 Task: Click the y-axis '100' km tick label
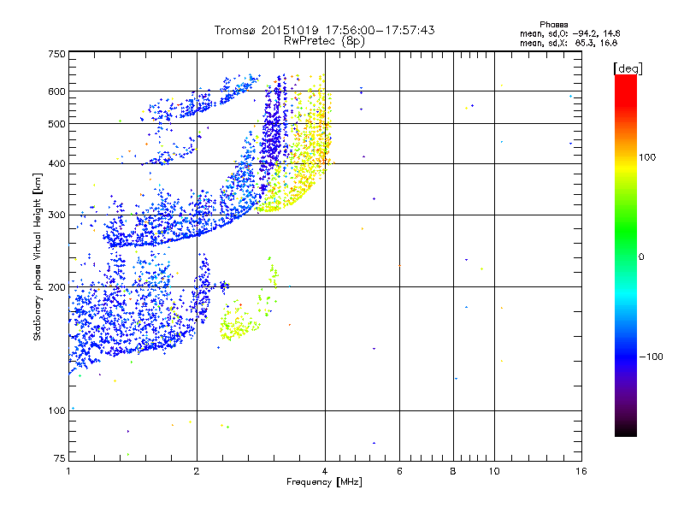(56, 410)
